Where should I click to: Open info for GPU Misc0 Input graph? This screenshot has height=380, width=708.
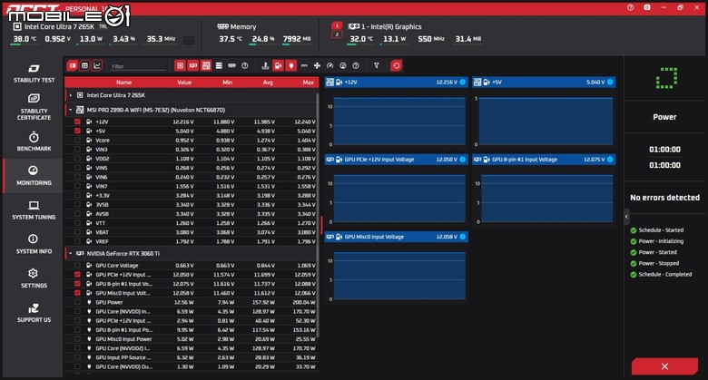[462, 237]
